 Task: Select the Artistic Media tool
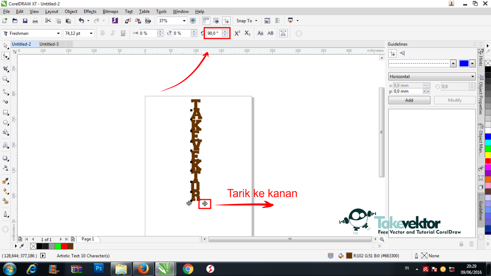[6, 102]
